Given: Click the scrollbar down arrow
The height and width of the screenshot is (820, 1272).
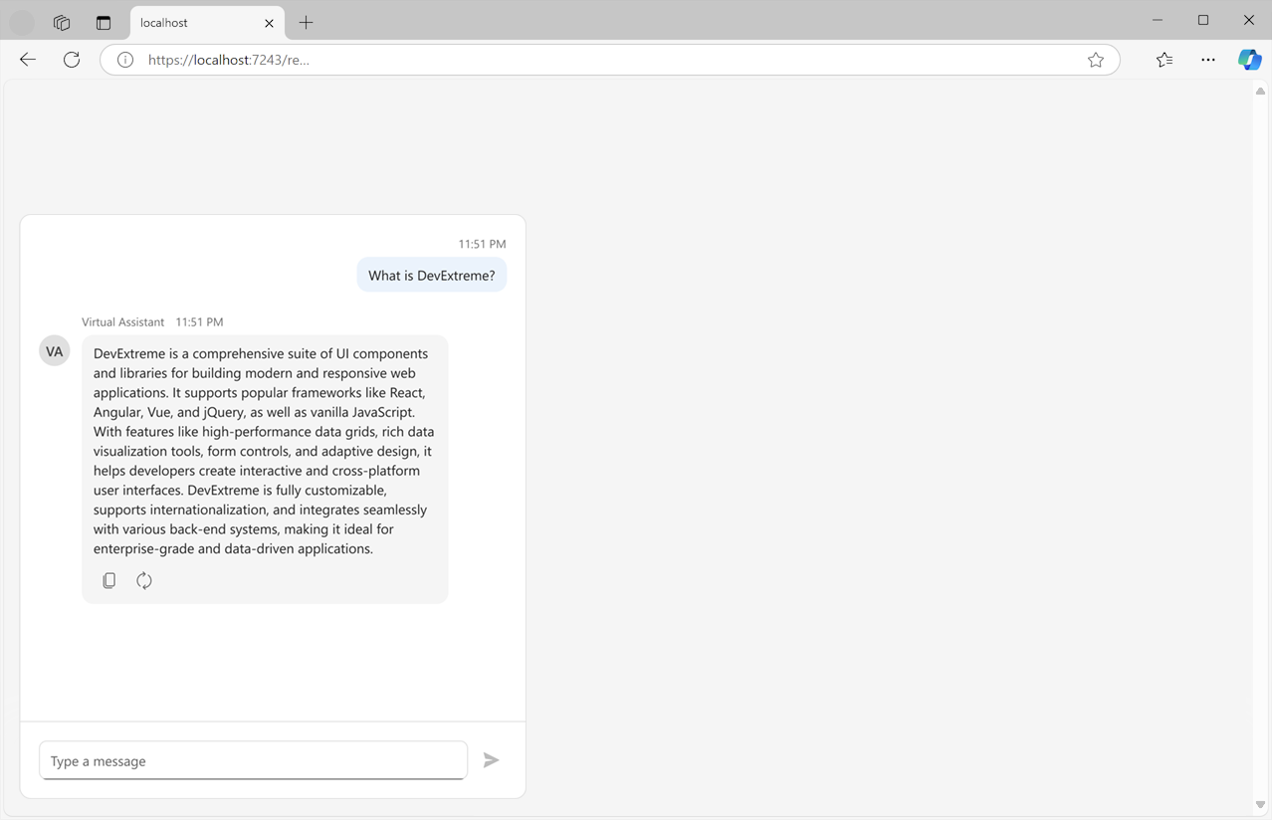Looking at the screenshot, I should click(1260, 804).
